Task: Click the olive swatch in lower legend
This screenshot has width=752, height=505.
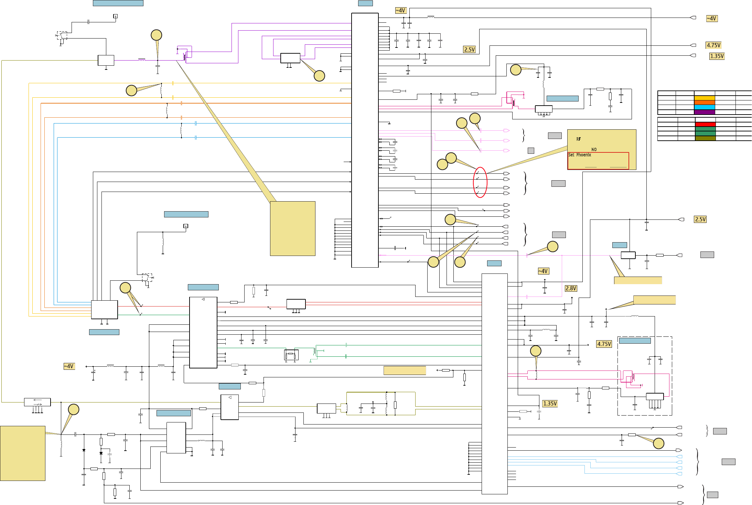Action: point(705,138)
